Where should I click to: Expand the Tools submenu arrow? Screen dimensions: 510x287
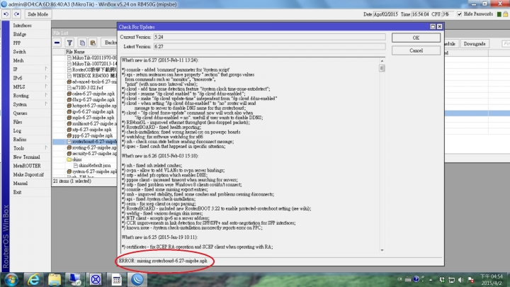(x=46, y=147)
